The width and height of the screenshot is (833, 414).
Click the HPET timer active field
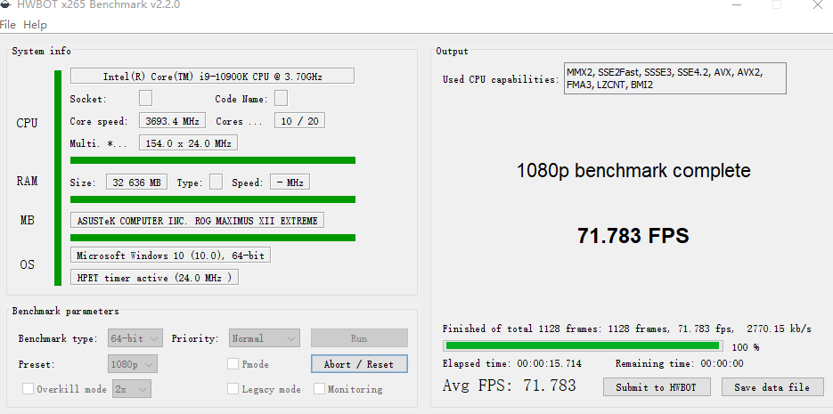pos(154,277)
